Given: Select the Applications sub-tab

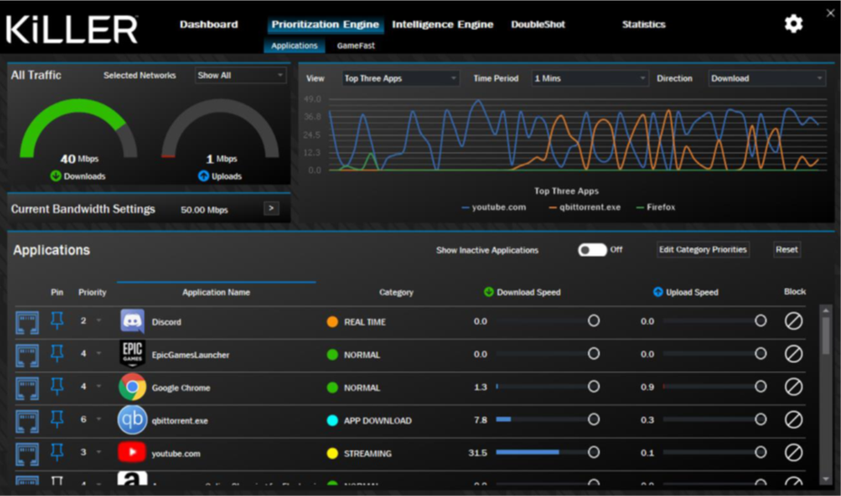Looking at the screenshot, I should 294,45.
